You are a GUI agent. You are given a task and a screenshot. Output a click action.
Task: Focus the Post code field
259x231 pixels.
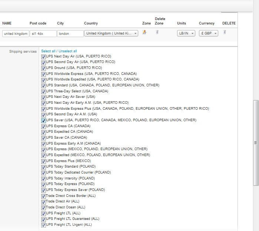click(x=43, y=34)
